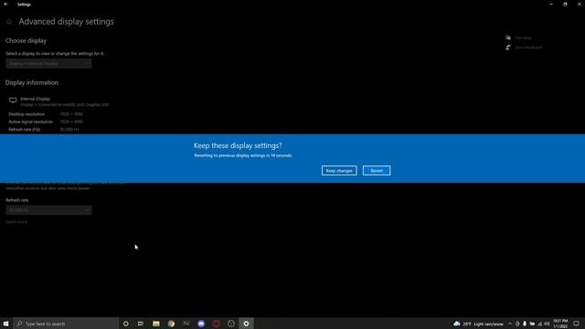
Task: Open the Refresh rate dropdown
Action: click(x=48, y=210)
